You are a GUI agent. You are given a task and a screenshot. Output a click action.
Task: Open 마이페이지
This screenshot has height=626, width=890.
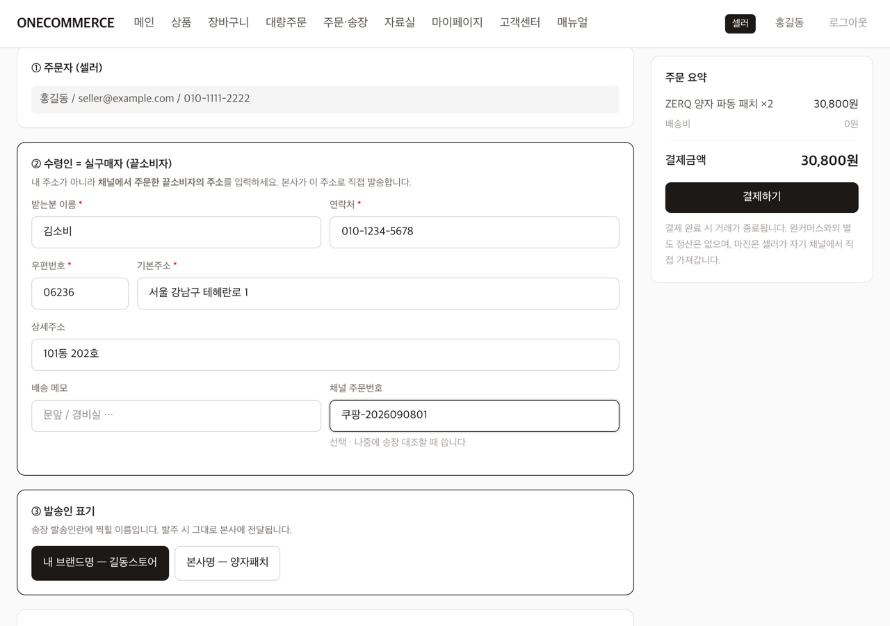(x=457, y=22)
